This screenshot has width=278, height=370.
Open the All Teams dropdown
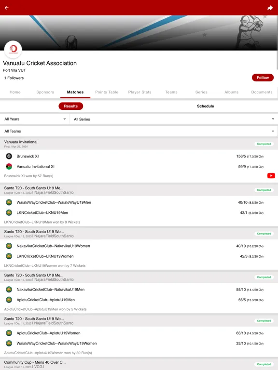[x=139, y=131]
